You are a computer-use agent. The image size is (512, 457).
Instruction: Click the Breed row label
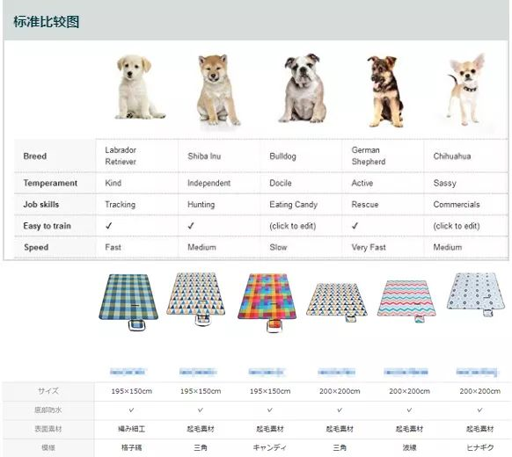tap(35, 156)
